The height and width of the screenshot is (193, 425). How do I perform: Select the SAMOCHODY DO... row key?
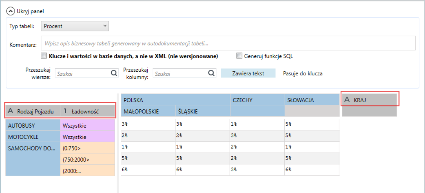click(x=33, y=159)
